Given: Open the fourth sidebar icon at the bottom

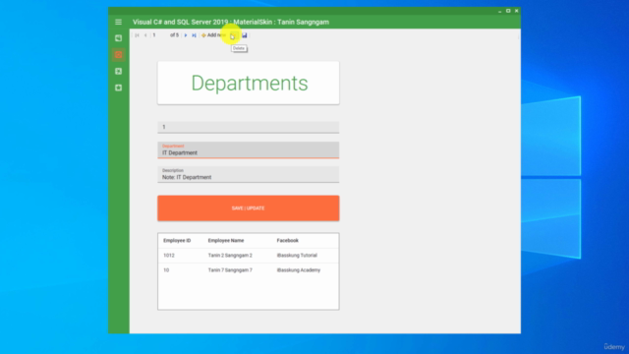Looking at the screenshot, I should point(118,88).
